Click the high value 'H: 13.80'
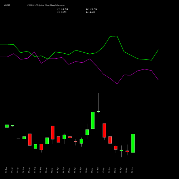 click(91, 9)
